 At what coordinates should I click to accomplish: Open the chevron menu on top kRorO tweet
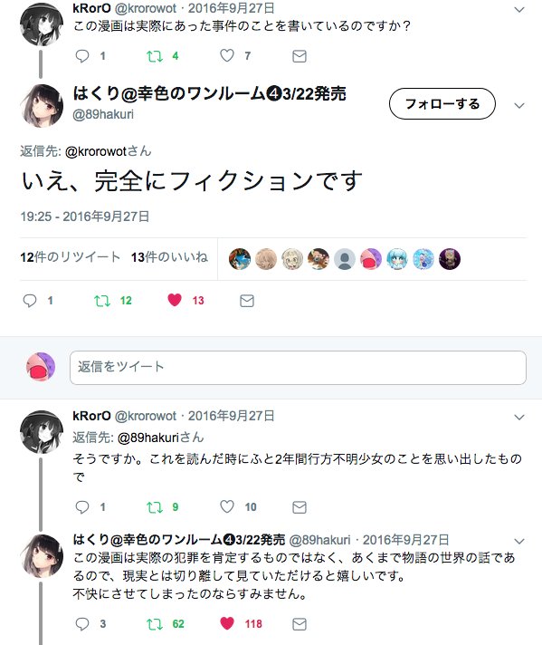pos(519,9)
